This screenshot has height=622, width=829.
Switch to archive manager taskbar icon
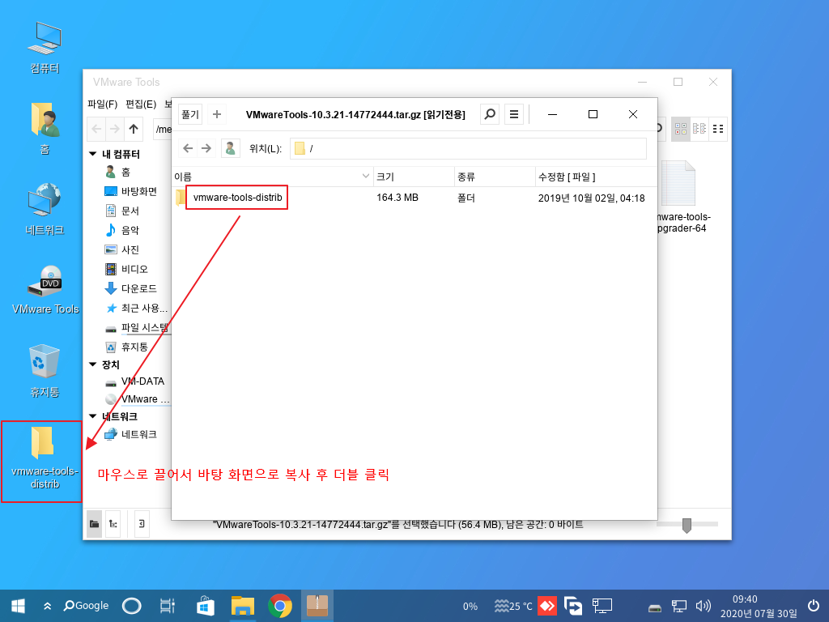[x=317, y=606]
